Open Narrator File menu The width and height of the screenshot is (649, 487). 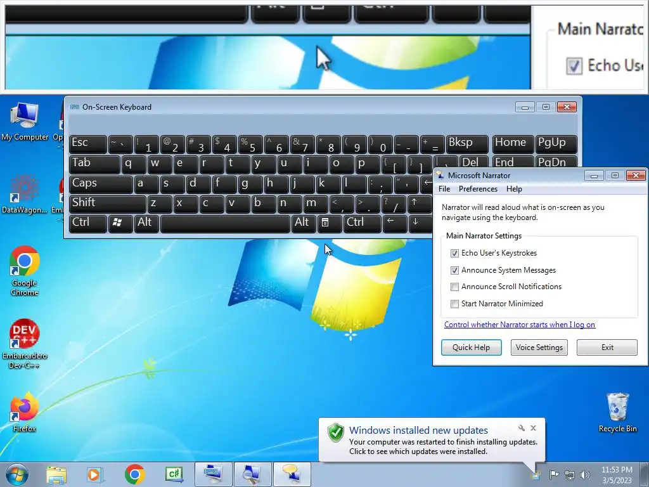click(x=444, y=189)
